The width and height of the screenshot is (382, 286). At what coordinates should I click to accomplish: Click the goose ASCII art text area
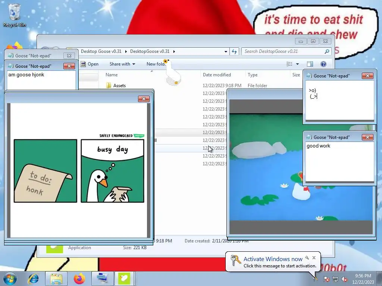click(339, 100)
